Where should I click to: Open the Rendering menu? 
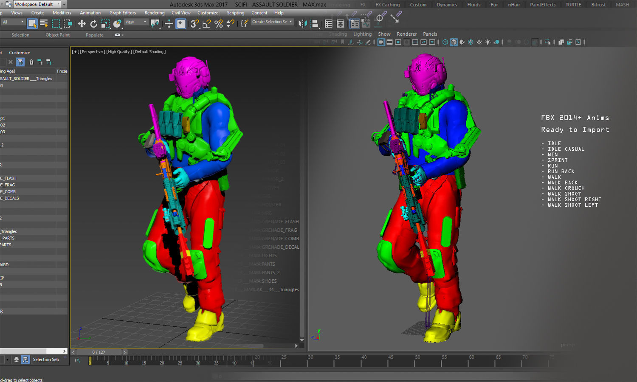[x=155, y=13]
